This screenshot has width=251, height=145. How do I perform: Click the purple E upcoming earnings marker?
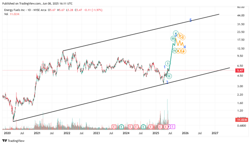(x=173, y=127)
